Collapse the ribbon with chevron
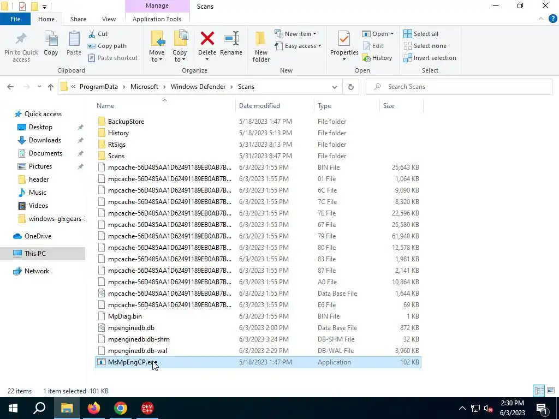559x419 pixels. tap(541, 19)
